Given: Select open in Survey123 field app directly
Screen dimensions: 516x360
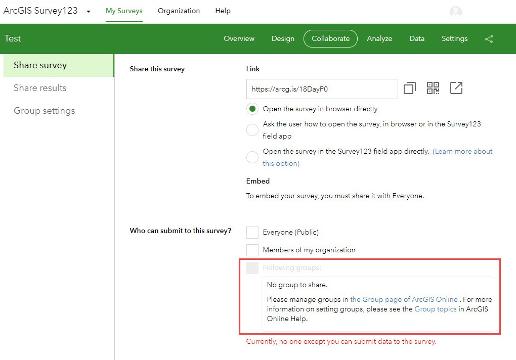Looking at the screenshot, I should pyautogui.click(x=252, y=157).
